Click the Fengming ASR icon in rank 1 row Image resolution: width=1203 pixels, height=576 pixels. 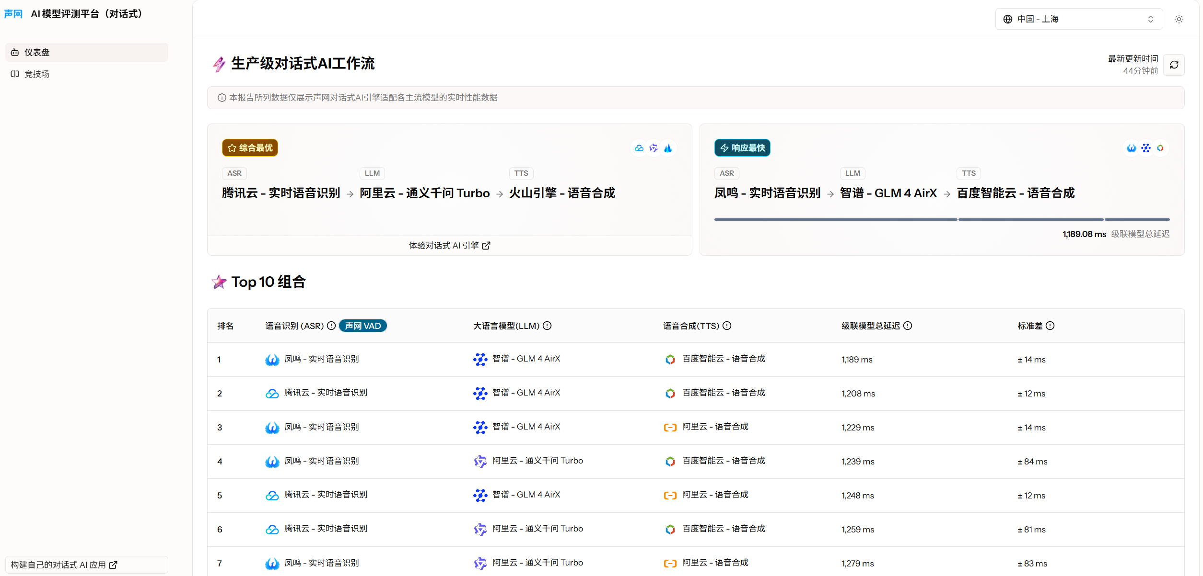tap(272, 360)
